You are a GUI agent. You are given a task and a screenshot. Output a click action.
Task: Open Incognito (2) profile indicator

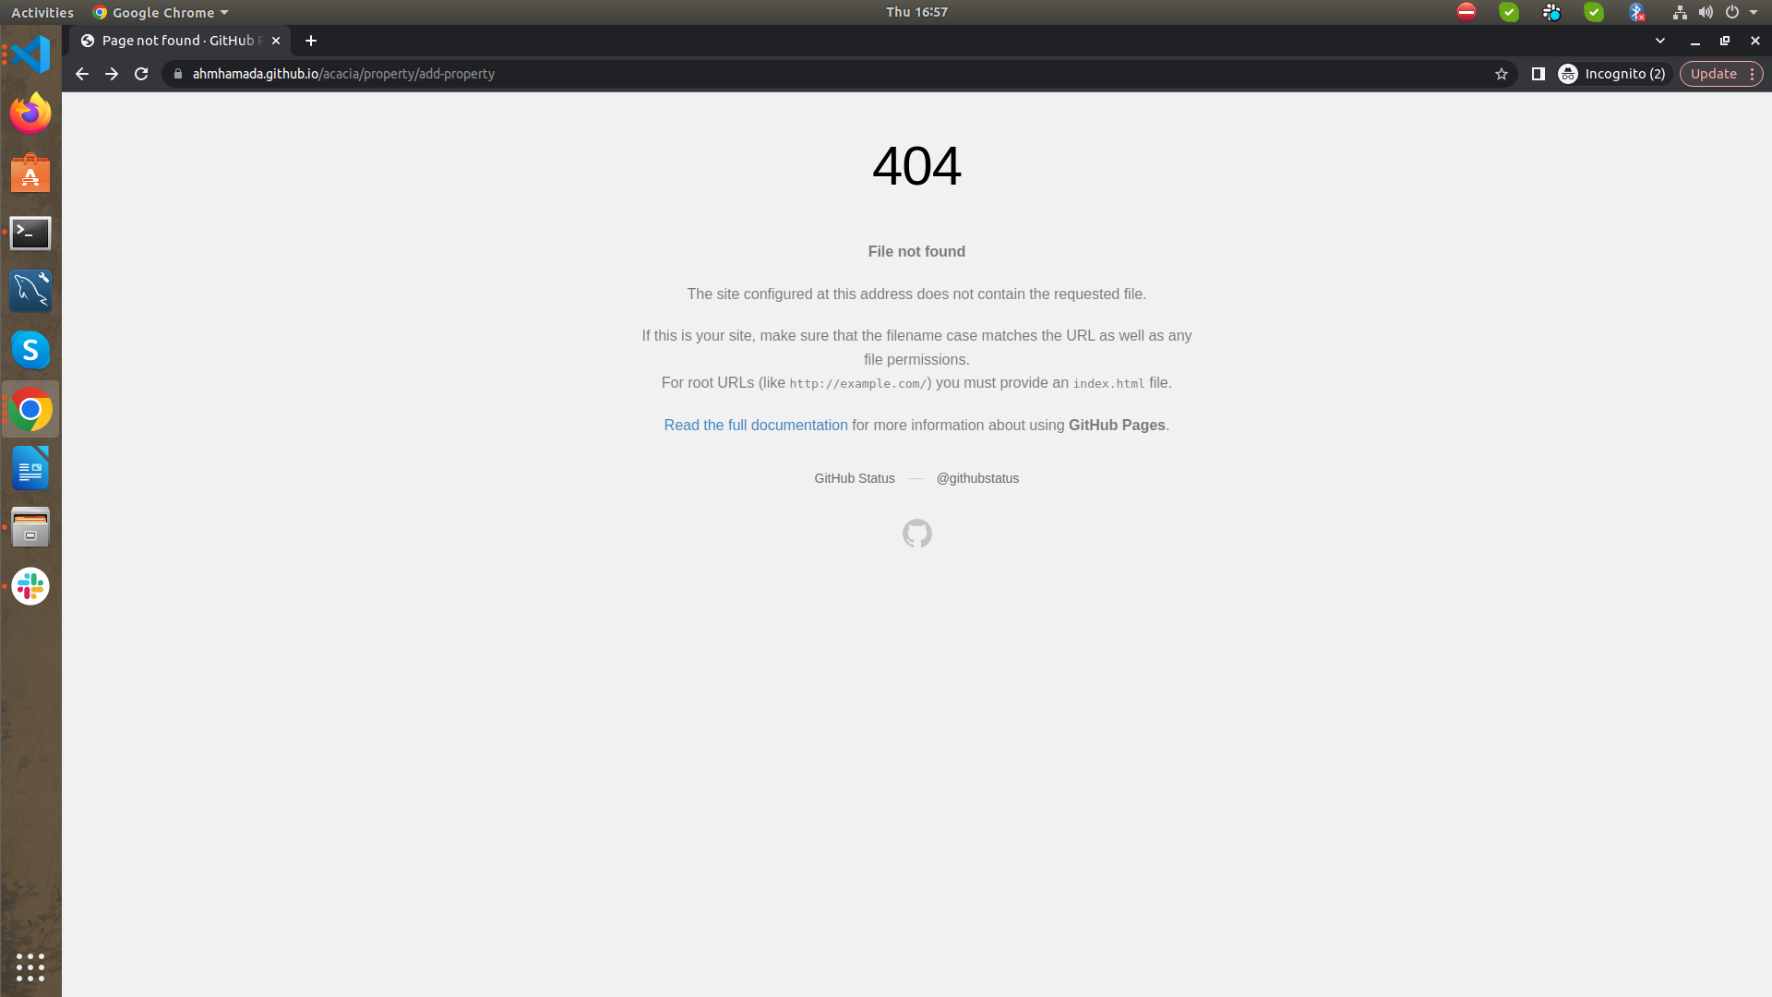tap(1612, 74)
